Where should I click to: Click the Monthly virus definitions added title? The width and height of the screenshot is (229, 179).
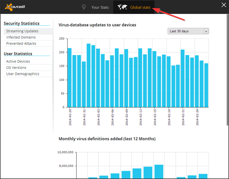pyautogui.click(x=107, y=139)
